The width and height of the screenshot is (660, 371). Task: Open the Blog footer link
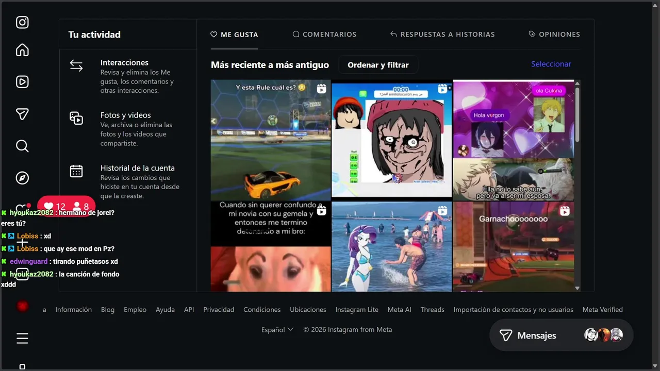pyautogui.click(x=108, y=310)
